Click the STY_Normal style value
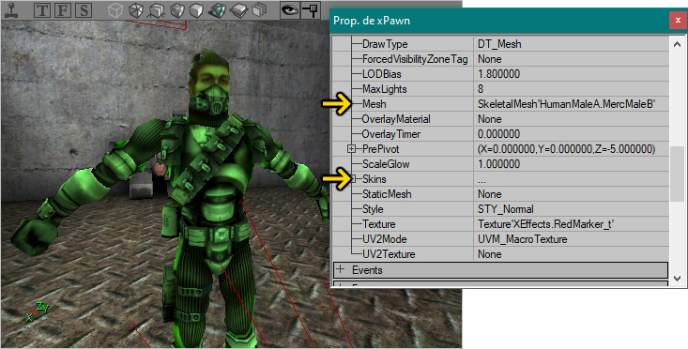 506,209
